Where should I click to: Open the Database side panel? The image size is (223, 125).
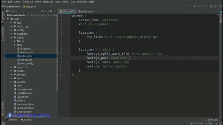[x=221, y=17]
